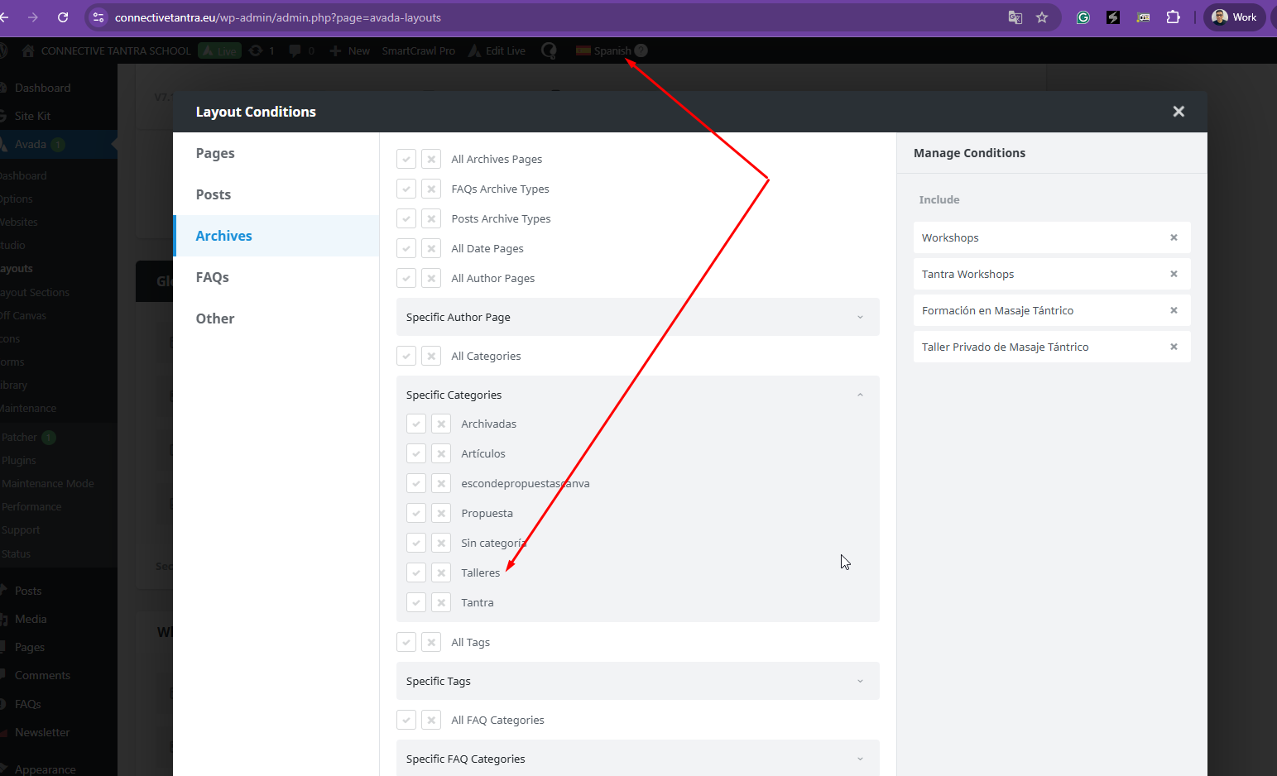Click the Grammarly extension icon
The width and height of the screenshot is (1277, 776).
tap(1083, 17)
